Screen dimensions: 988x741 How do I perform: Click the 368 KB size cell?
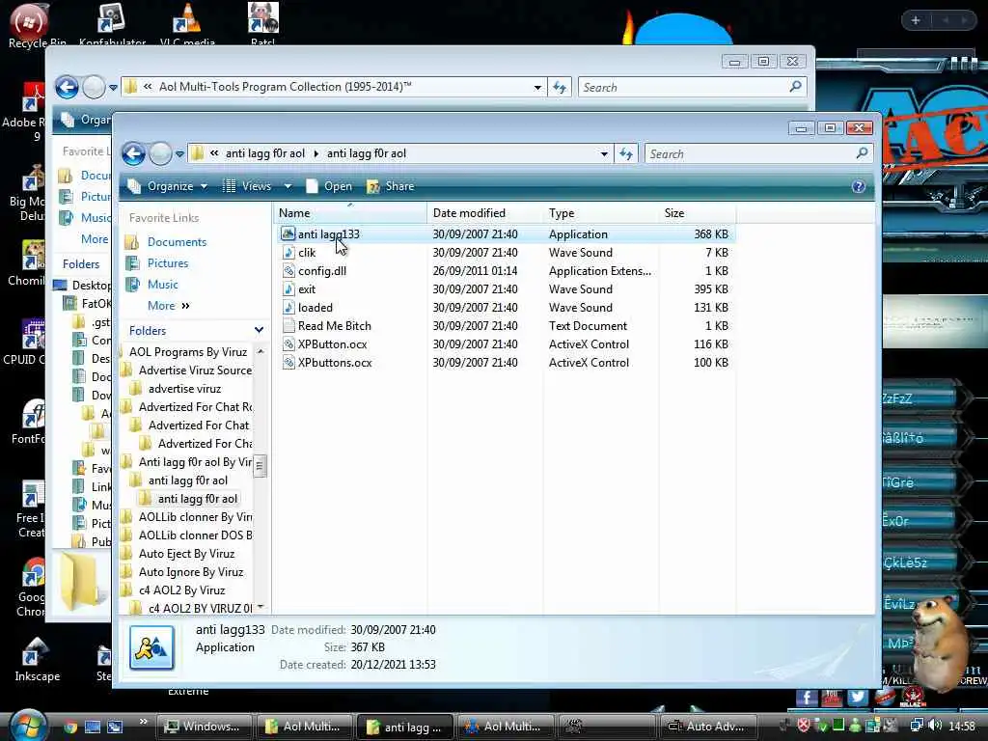pos(710,234)
